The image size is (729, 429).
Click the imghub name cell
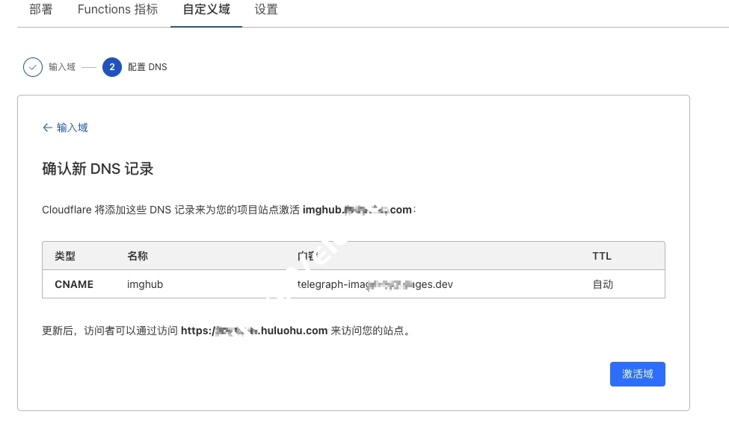(x=145, y=284)
